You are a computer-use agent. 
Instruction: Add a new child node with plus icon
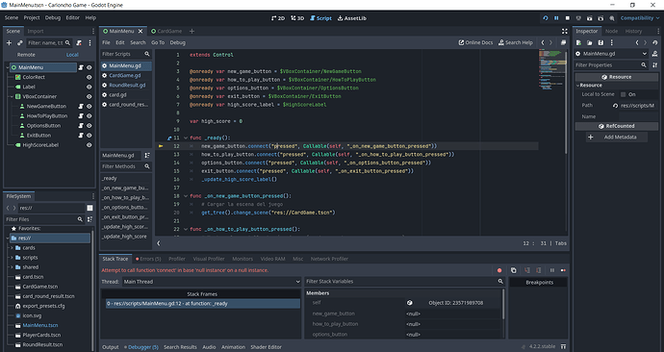tap(9, 42)
